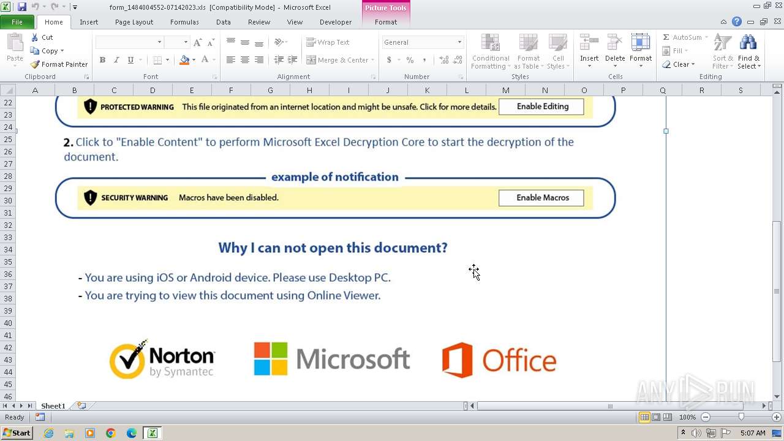784x441 pixels.
Task: Select row header 36
Action: pos(8,274)
